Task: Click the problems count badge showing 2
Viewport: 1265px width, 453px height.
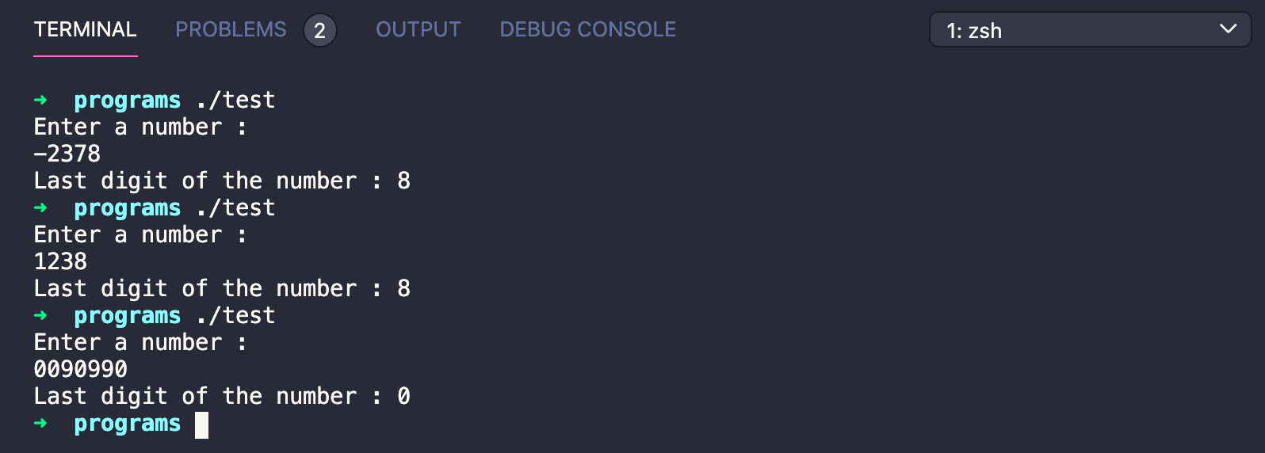Action: pos(319,31)
